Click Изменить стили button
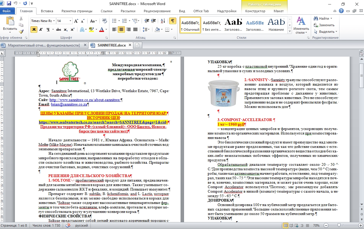Screen dimensions: 364x229 (301, 25)
